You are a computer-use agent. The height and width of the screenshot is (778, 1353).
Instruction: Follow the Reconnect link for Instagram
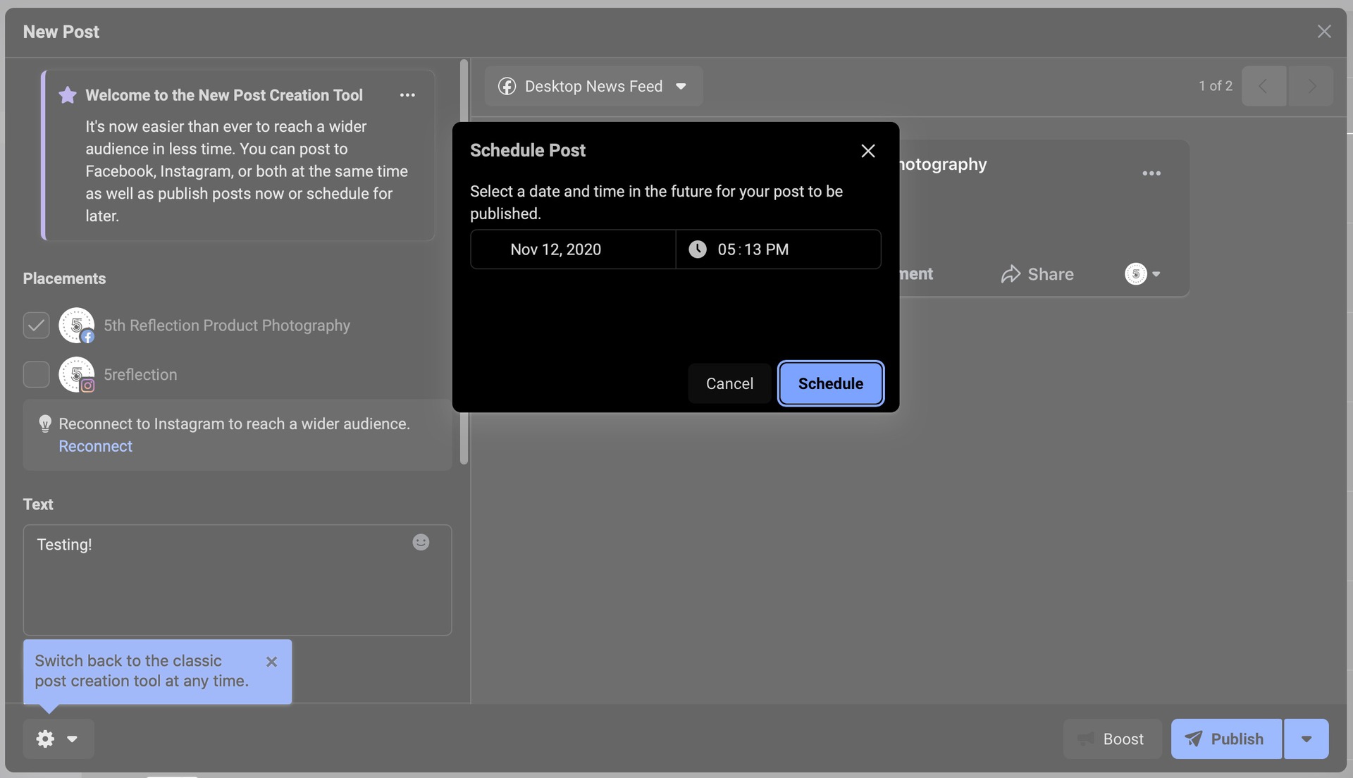point(95,446)
